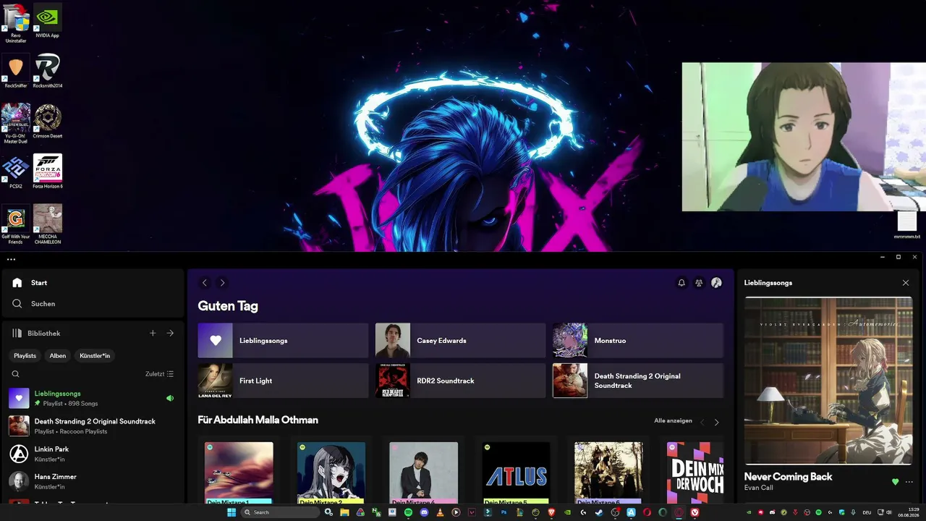Screen dimensions: 926x521
Task: Open Death Stranding 2 Original Soundtrack card
Action: point(638,381)
